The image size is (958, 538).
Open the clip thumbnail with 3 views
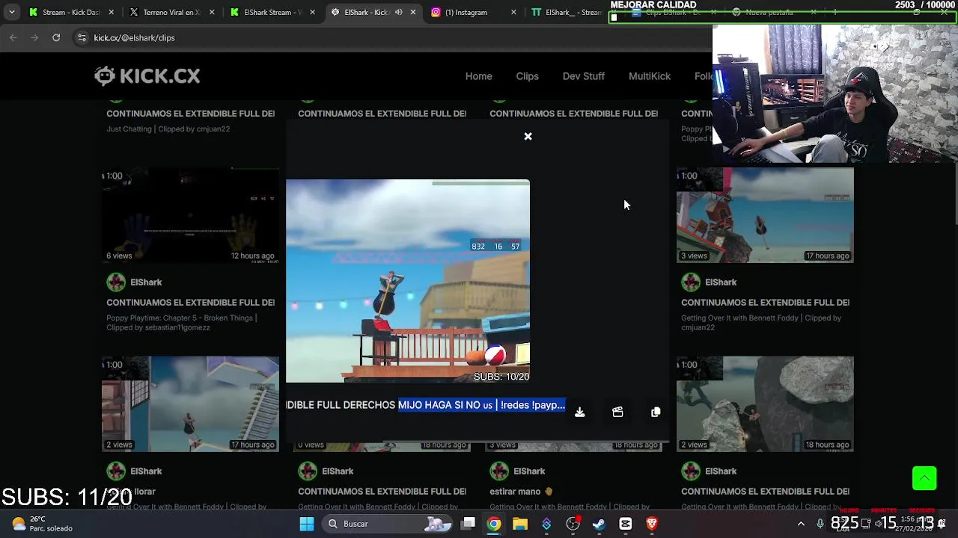click(765, 215)
